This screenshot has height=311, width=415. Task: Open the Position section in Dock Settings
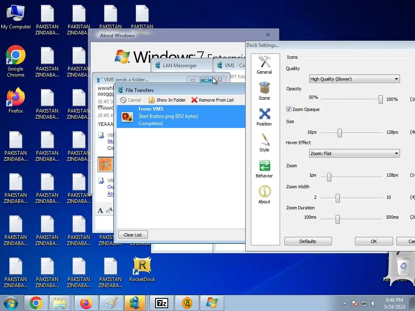[264, 117]
